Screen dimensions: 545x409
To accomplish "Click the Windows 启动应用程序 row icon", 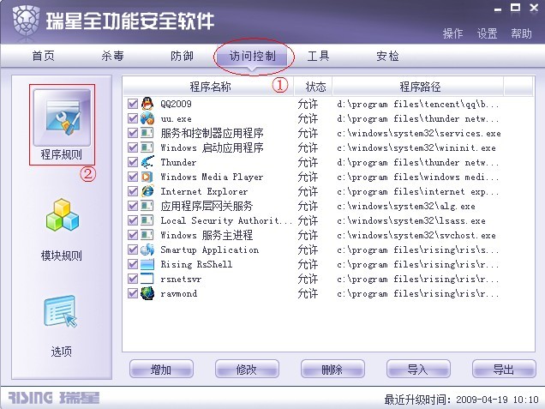I will (147, 147).
